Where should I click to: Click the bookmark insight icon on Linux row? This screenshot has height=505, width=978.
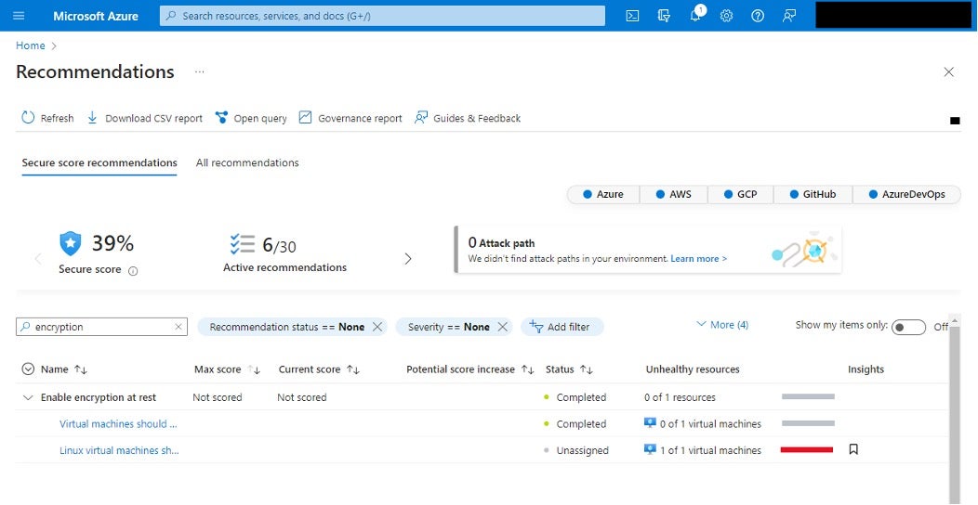click(853, 449)
